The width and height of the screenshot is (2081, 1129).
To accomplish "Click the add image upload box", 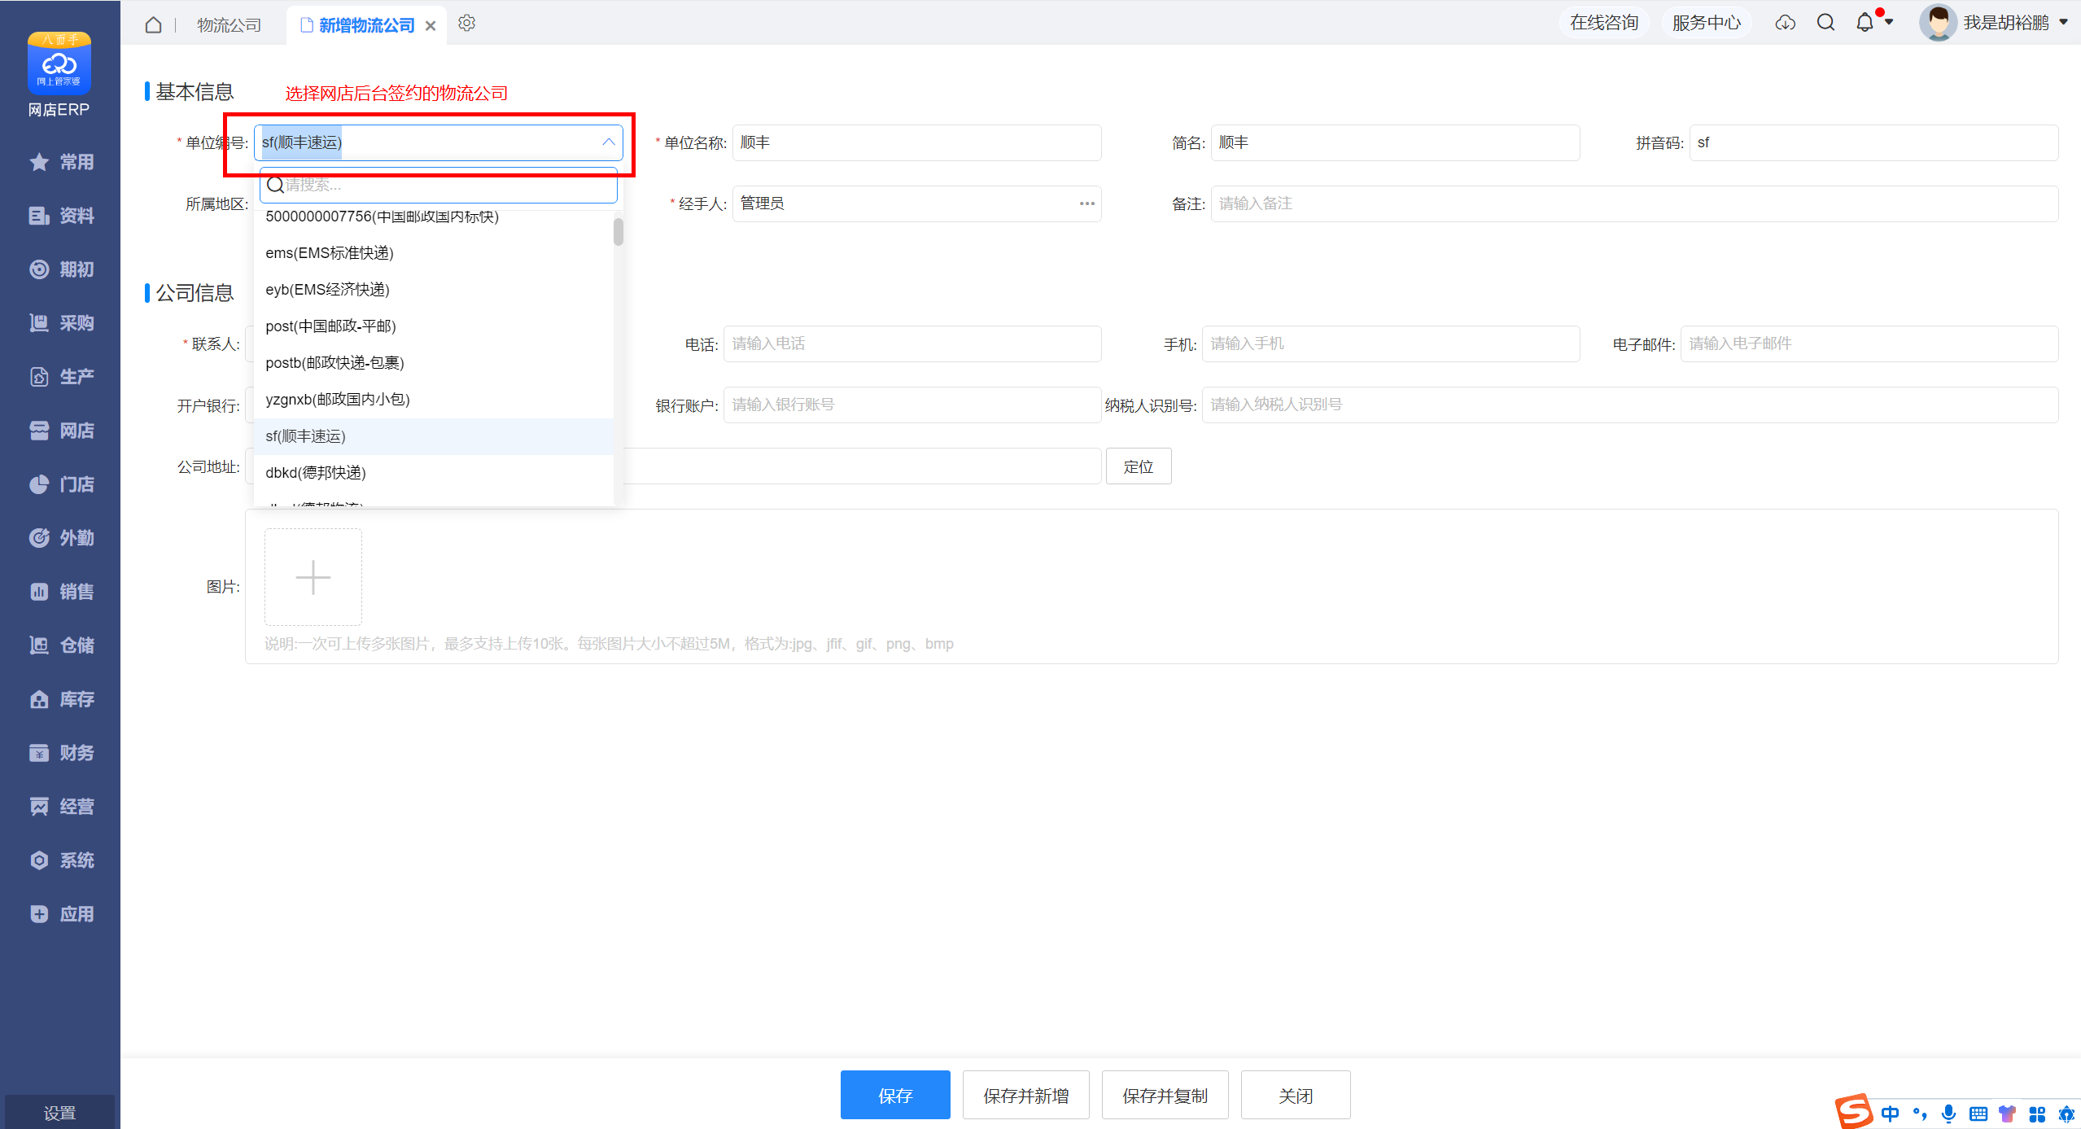I will tap(313, 577).
